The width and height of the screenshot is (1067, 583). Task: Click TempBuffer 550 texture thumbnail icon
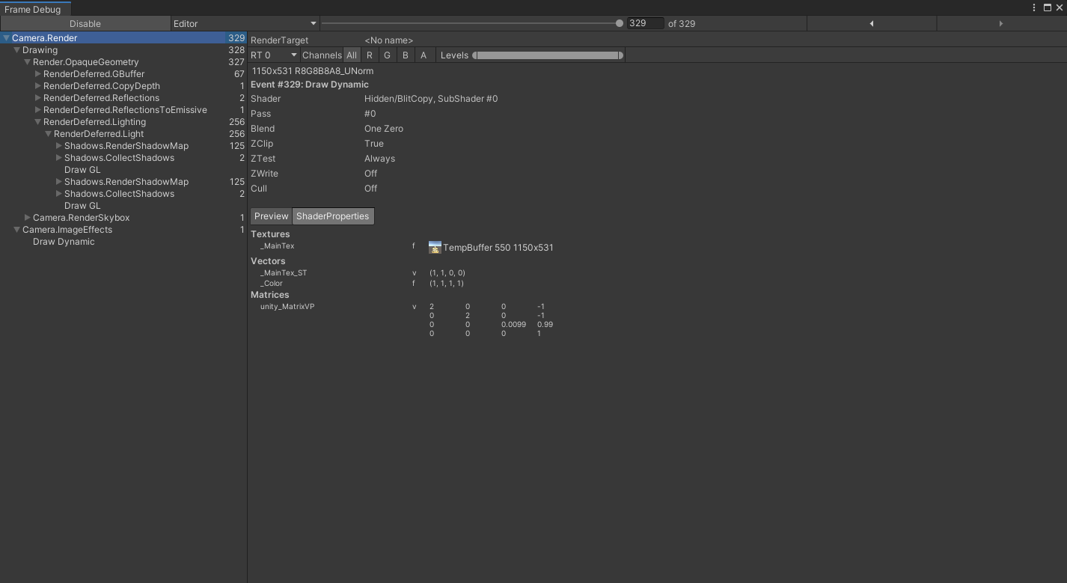pyautogui.click(x=435, y=247)
